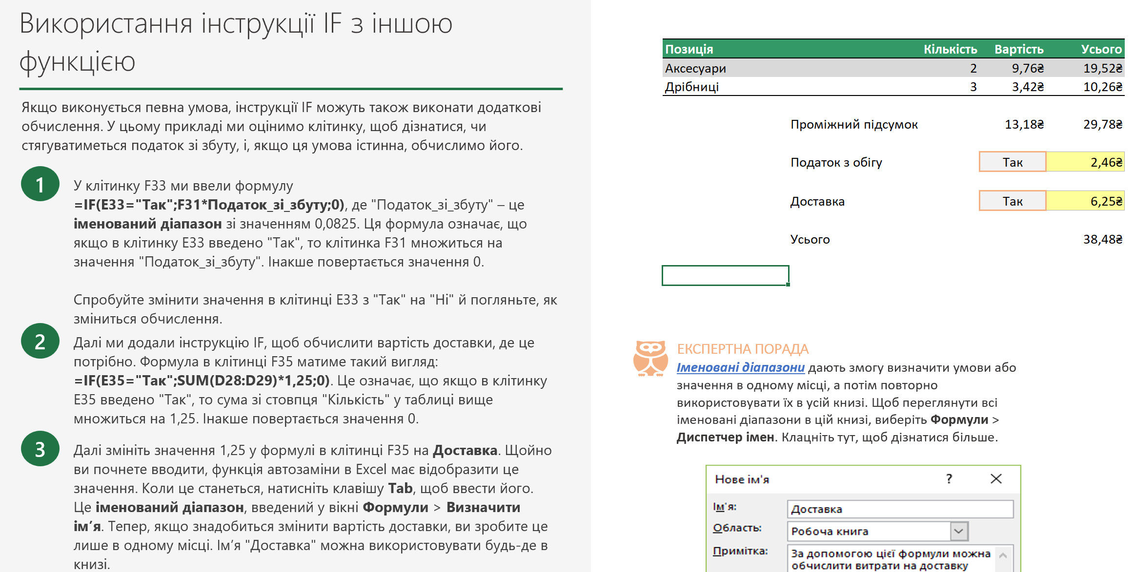Click the Примітка text box
The width and height of the screenshot is (1135, 572).
[891, 559]
